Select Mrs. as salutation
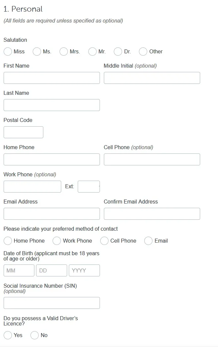 coord(64,52)
